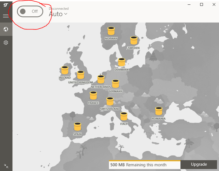Select the France tunnel icon

(93, 95)
